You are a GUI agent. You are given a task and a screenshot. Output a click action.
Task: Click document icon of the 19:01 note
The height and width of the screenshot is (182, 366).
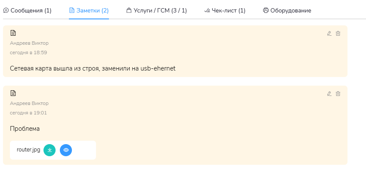[x=13, y=93]
